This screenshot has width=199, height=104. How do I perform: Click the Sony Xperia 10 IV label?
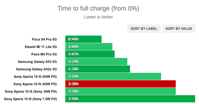pos(35,84)
